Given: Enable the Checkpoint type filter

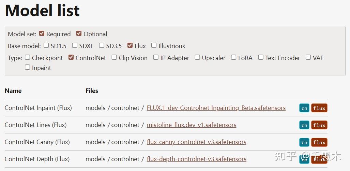Looking at the screenshot, I should coord(28,57).
